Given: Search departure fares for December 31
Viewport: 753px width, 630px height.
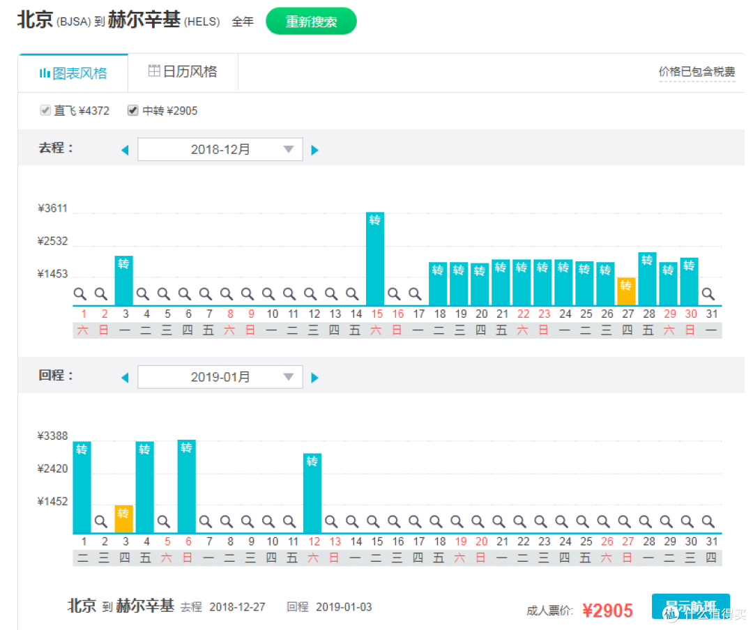Looking at the screenshot, I should pos(708,294).
